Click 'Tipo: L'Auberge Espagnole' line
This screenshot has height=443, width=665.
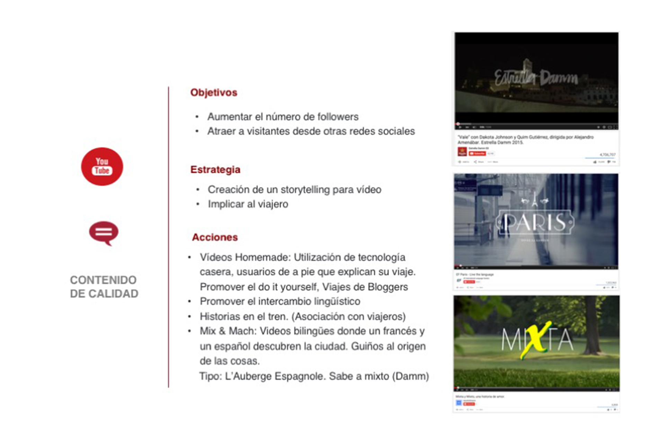point(314,376)
